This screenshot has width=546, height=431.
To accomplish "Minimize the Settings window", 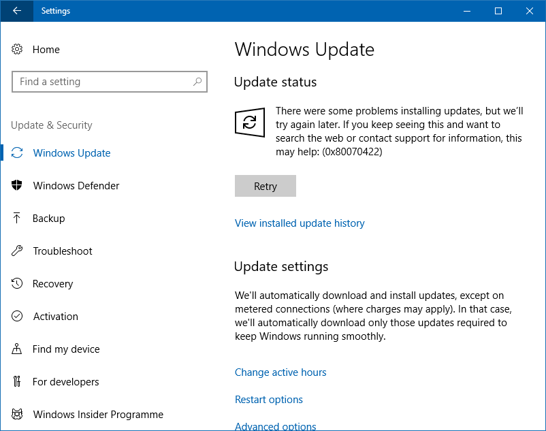I will point(467,11).
